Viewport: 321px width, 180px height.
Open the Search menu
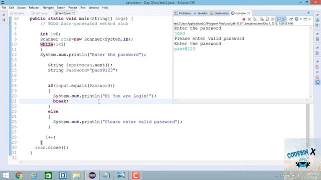(61, 7)
